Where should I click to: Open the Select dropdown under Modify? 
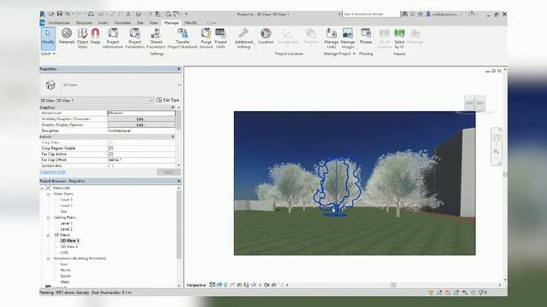click(48, 54)
